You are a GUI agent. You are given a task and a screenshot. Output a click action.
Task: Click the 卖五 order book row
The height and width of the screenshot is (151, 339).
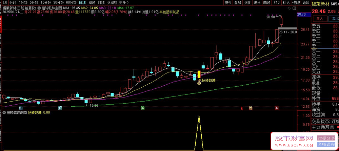[x=325, y=26]
